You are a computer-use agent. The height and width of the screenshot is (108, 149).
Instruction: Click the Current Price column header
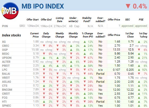pos(34,35)
